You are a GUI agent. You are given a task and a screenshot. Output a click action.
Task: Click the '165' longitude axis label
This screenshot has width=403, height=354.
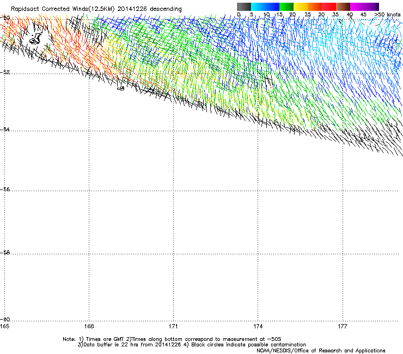click(4, 326)
